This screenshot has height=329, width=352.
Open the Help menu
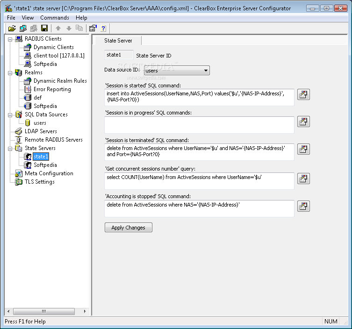[81, 18]
